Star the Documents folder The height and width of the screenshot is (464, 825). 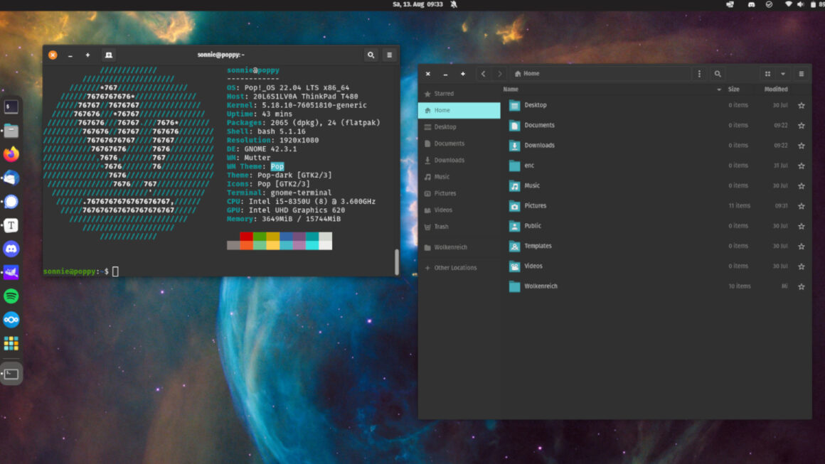(x=802, y=125)
